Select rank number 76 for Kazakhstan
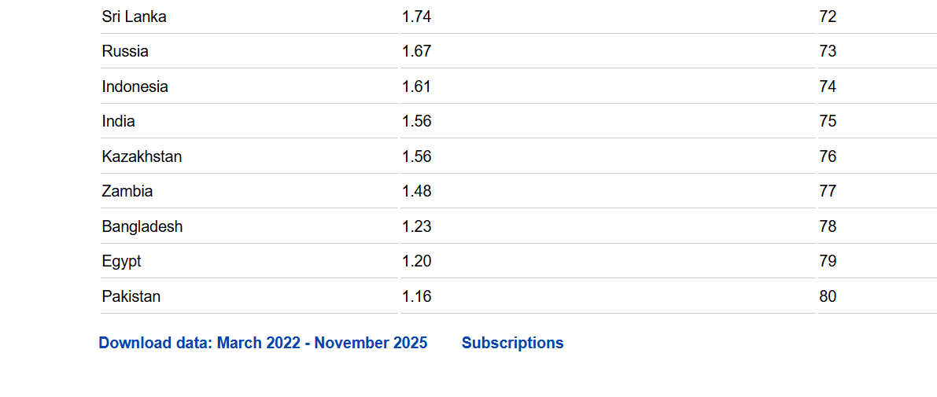 pos(828,156)
